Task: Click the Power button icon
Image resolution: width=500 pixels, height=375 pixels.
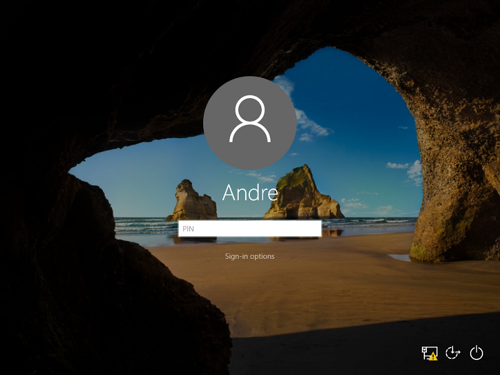Action: click(x=476, y=352)
